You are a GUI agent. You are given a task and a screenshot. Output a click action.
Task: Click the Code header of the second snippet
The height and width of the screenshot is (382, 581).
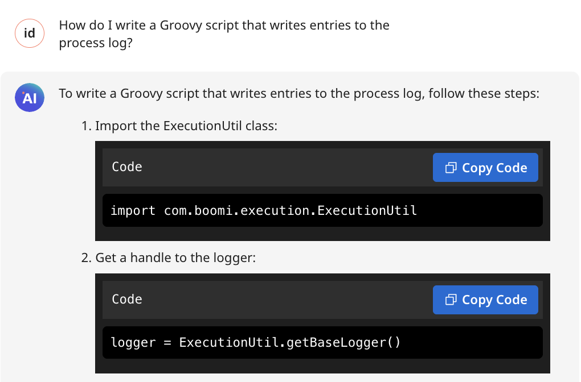tap(126, 299)
